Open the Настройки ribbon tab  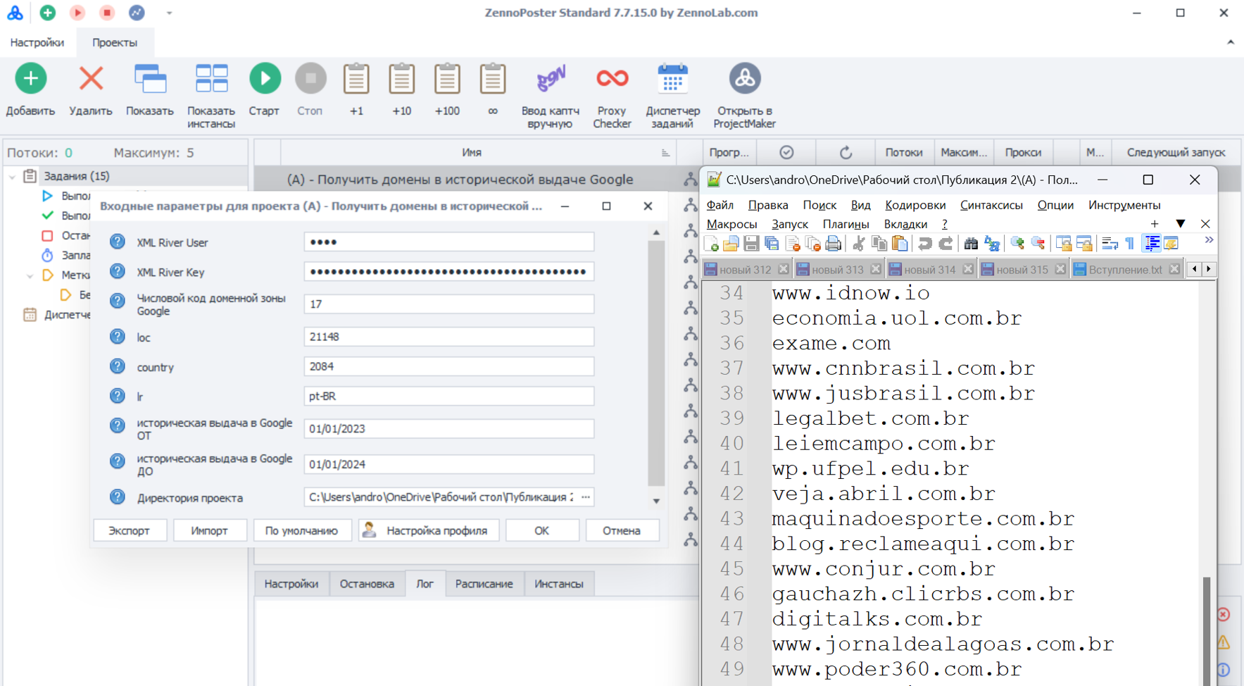click(x=37, y=42)
